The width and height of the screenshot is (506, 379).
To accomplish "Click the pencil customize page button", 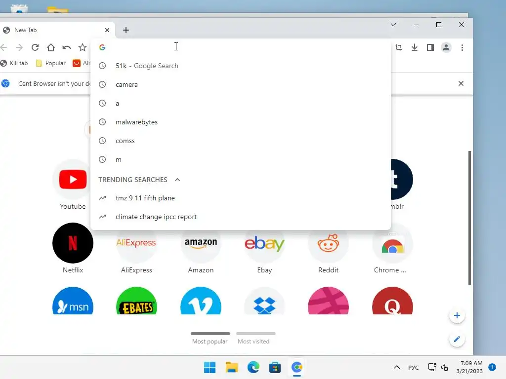I will click(x=457, y=339).
